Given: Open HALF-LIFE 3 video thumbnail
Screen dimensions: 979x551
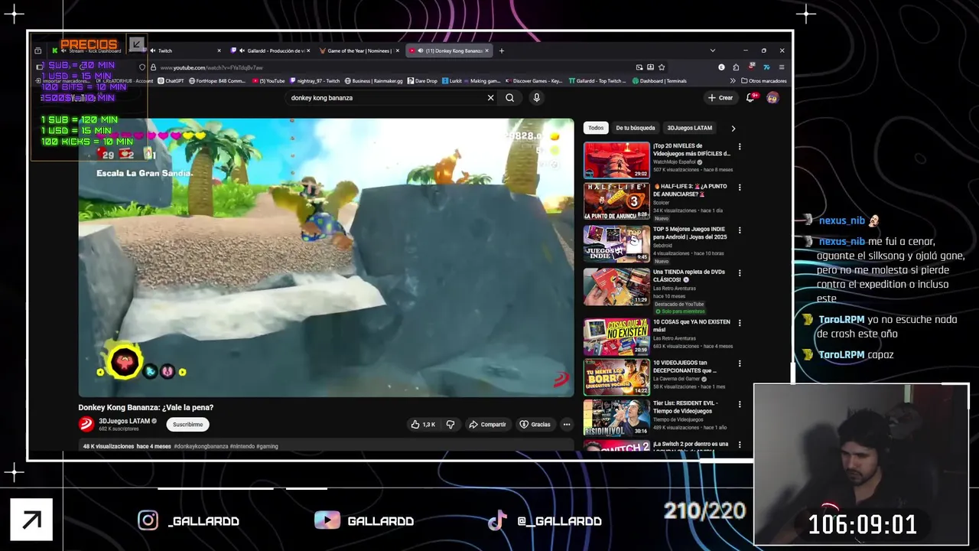Looking at the screenshot, I should click(616, 201).
